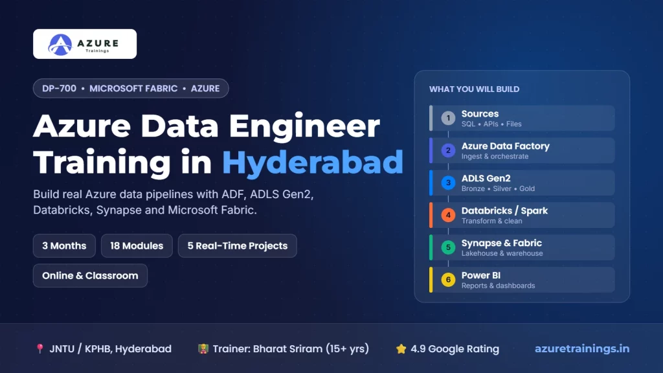This screenshot has width=663, height=373.
Task: Select the Databricks / Spark card
Action: pyautogui.click(x=522, y=215)
